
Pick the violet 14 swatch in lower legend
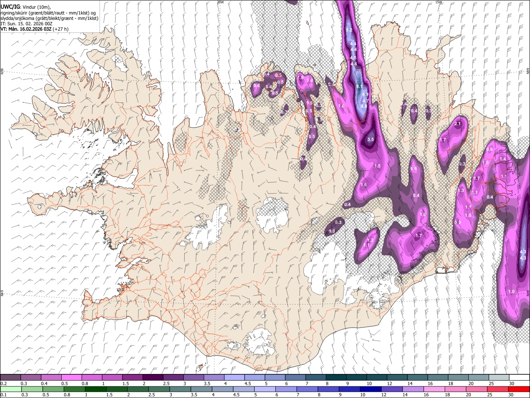[x=413, y=389]
